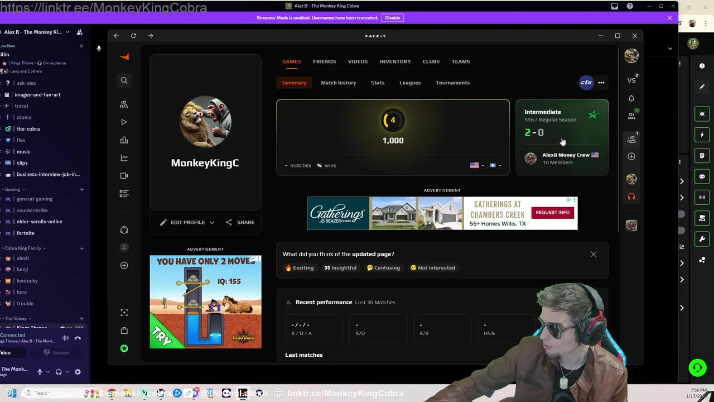Open the VS challenges icon

631,80
